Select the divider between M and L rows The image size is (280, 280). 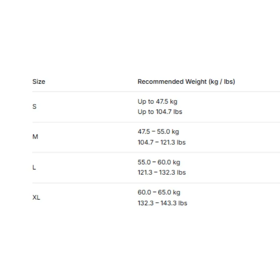pos(156,152)
